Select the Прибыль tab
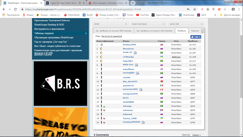This screenshot has width=243, height=137. [182, 31]
